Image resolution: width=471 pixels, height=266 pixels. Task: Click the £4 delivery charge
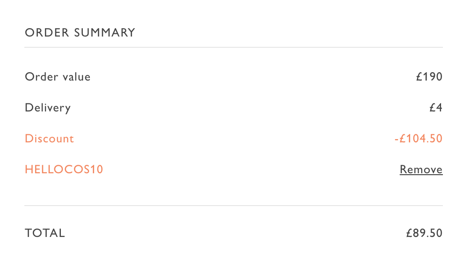pos(436,108)
